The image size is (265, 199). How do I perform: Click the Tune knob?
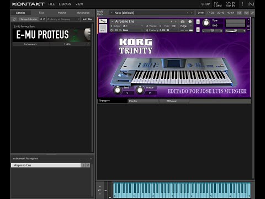tap(206, 23)
